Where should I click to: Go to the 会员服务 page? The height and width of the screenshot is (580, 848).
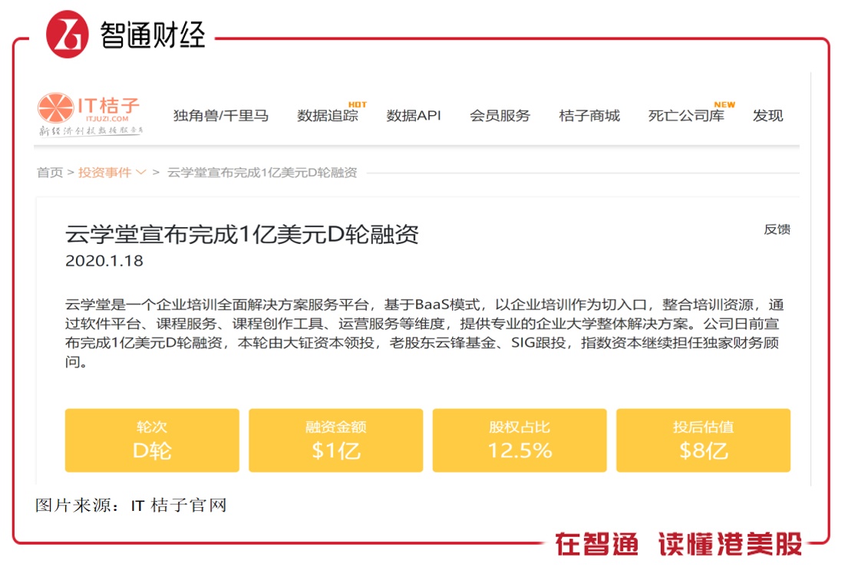click(x=500, y=116)
